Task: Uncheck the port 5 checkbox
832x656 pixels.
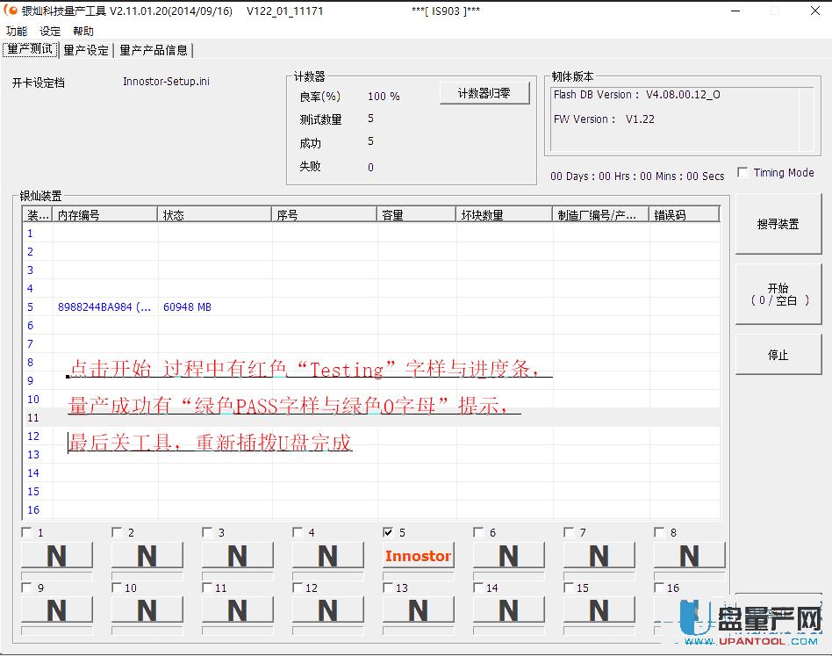Action: (388, 531)
